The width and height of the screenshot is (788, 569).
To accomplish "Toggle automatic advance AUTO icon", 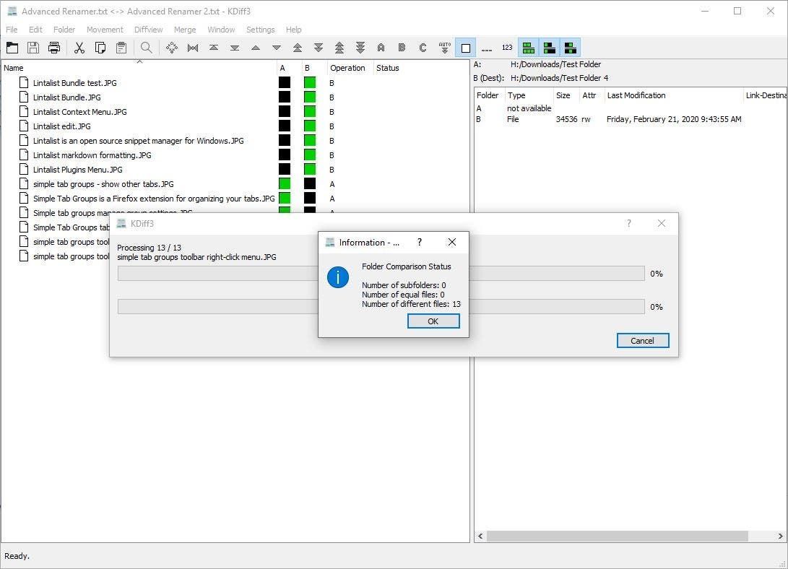I will click(444, 48).
